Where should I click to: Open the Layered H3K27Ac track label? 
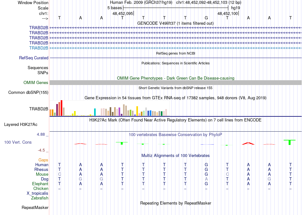point(21,125)
